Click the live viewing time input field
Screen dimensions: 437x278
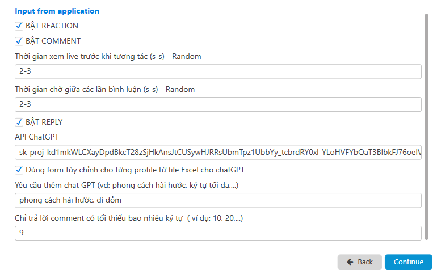[218, 71]
